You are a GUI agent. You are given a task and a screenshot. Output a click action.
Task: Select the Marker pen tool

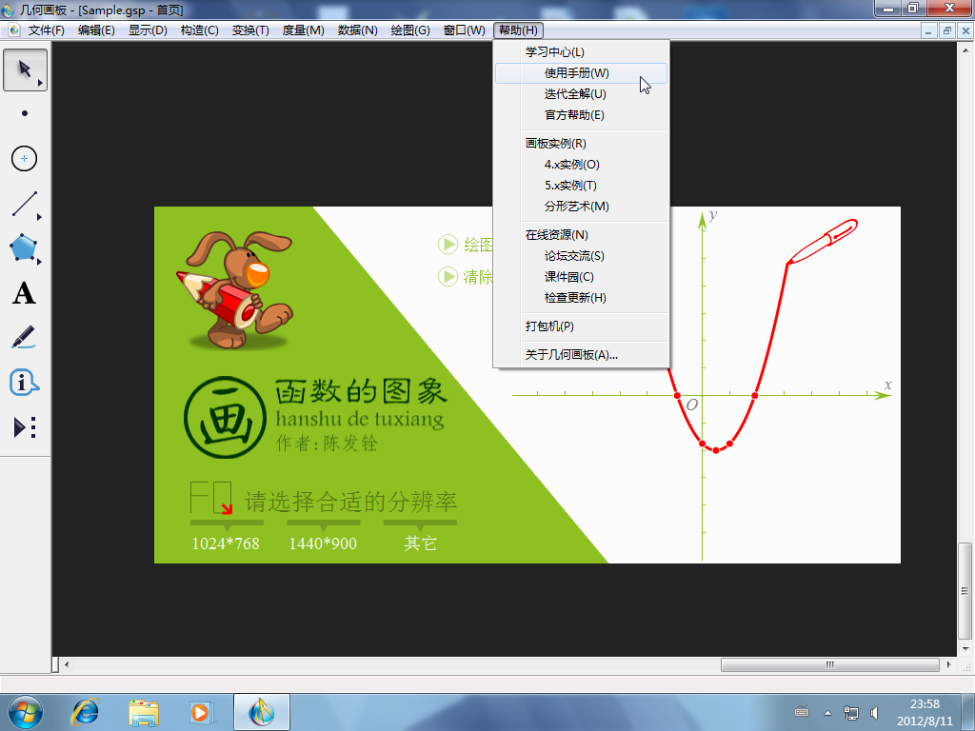coord(25,337)
